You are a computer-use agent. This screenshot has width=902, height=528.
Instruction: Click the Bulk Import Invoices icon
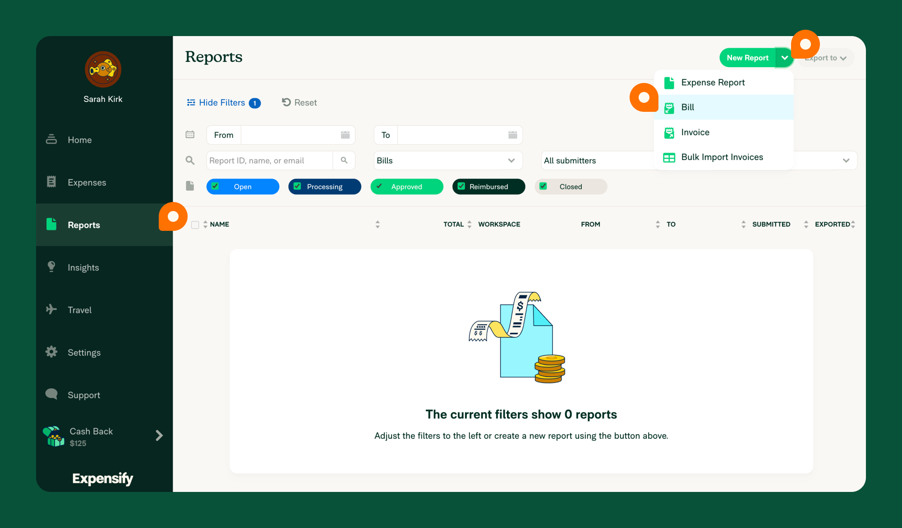(668, 157)
